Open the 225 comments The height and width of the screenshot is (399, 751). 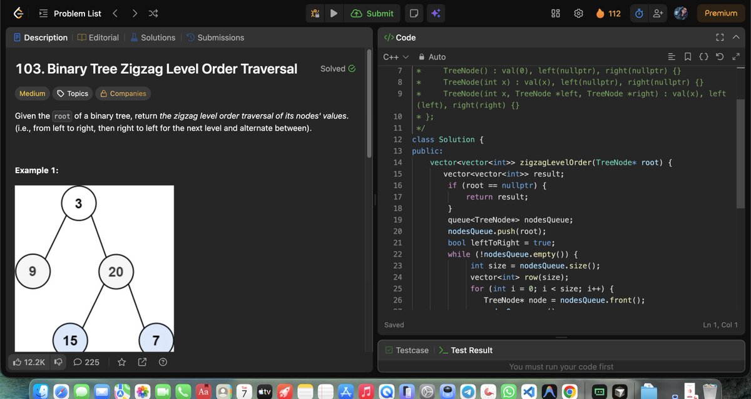86,362
